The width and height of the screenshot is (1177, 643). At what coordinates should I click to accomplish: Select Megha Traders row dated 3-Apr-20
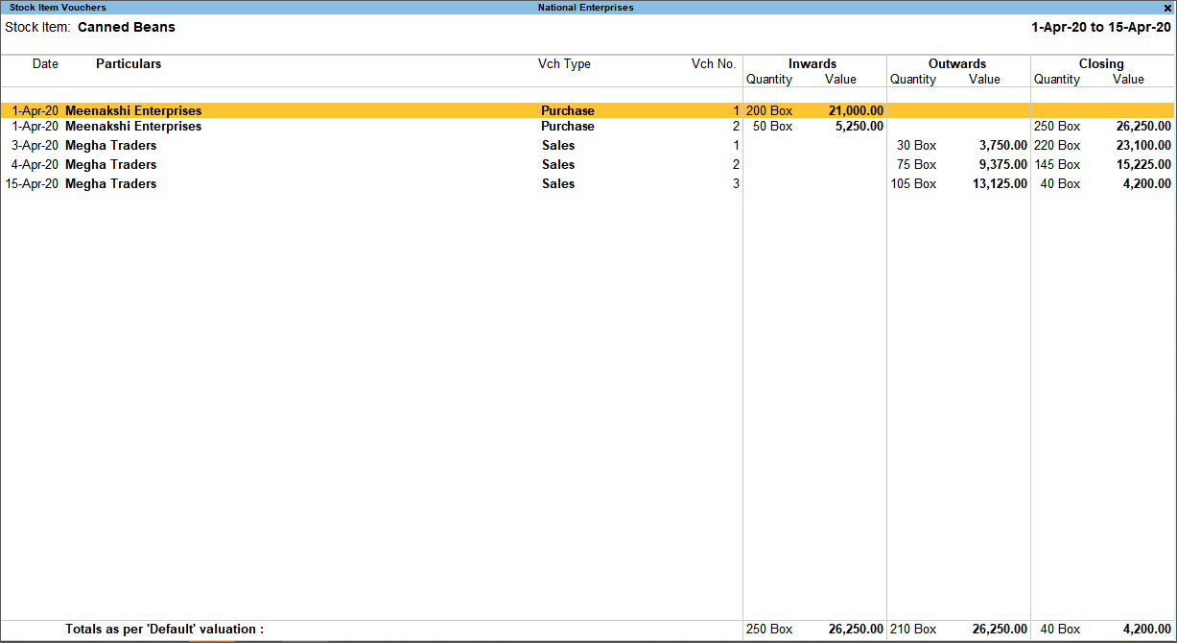[x=587, y=146]
